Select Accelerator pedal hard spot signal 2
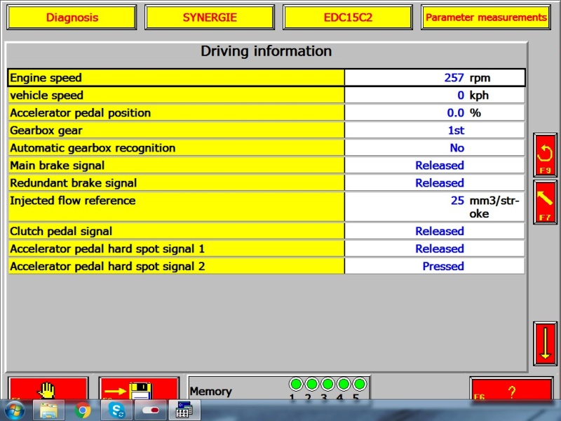Image resolution: width=561 pixels, height=421 pixels. 266,267
